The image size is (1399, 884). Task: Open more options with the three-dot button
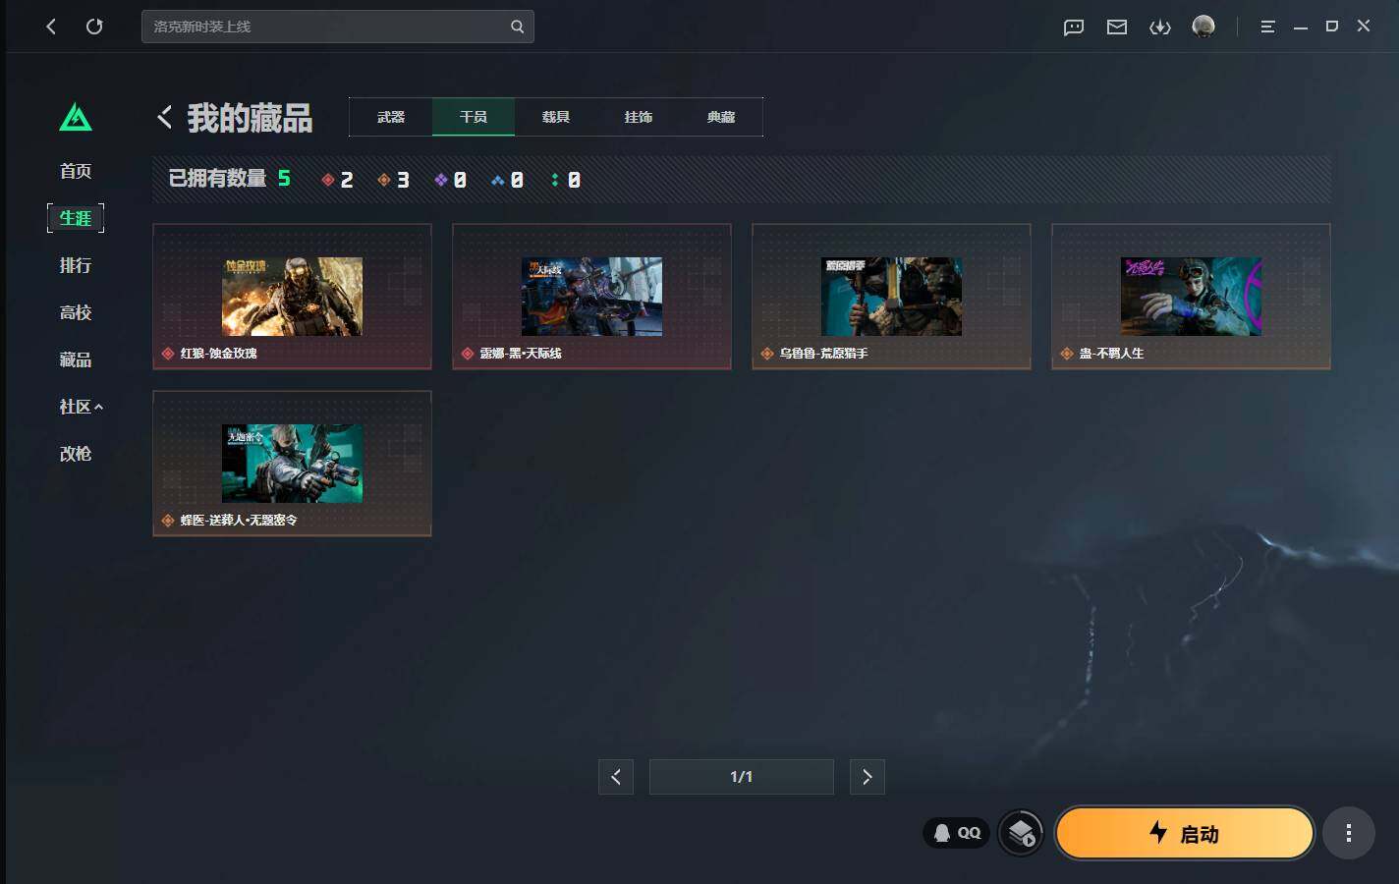point(1349,833)
